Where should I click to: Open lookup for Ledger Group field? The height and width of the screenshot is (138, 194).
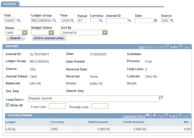(54, 20)
